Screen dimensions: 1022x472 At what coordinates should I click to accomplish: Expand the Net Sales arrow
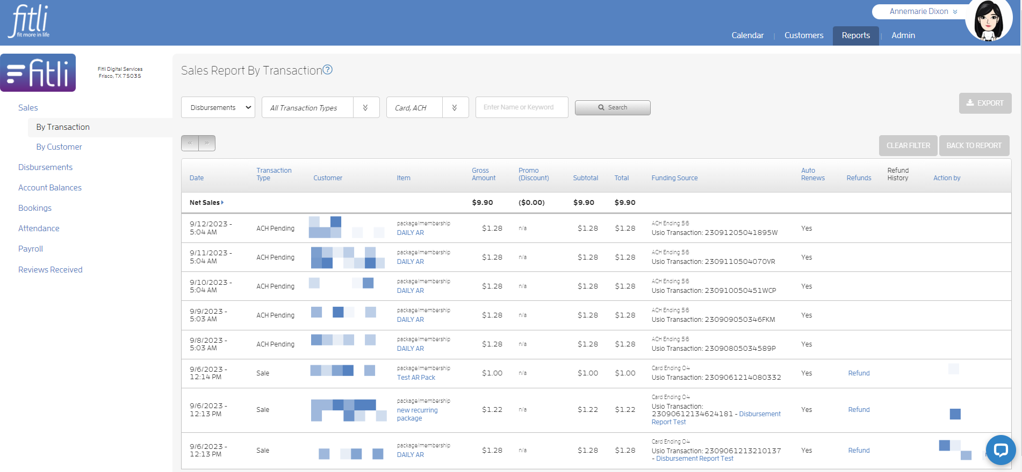tap(222, 202)
